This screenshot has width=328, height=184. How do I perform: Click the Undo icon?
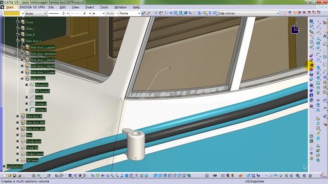pyautogui.click(x=38, y=176)
